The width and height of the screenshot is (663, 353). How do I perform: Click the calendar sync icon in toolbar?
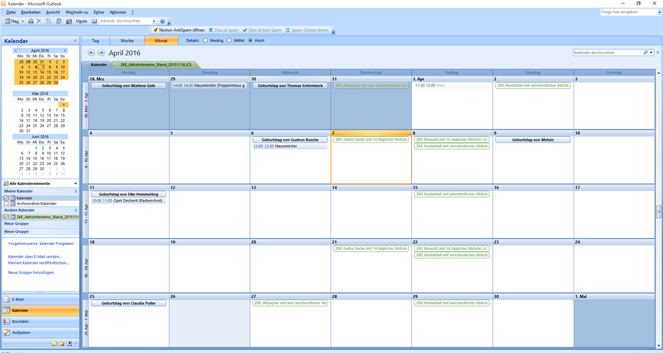59,21
